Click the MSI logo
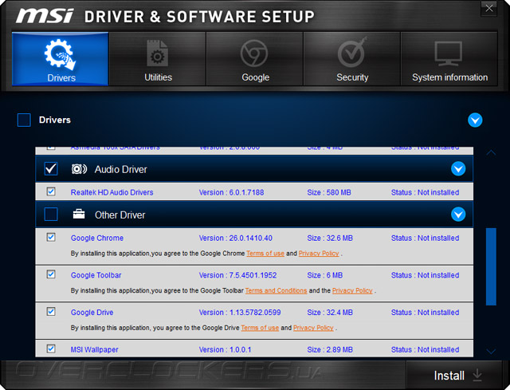Image resolution: width=510 pixels, height=390 pixels. pos(45,16)
